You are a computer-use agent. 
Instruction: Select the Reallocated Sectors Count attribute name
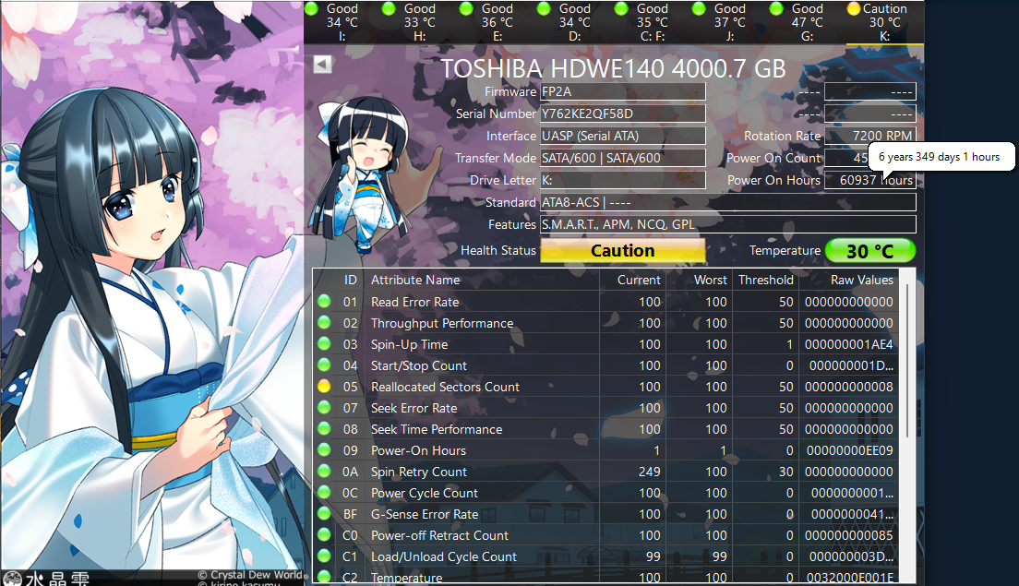tap(445, 387)
